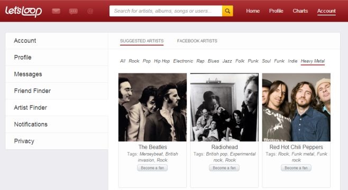Select Artist Finder in the sidebar
The width and height of the screenshot is (348, 190).
(57, 108)
